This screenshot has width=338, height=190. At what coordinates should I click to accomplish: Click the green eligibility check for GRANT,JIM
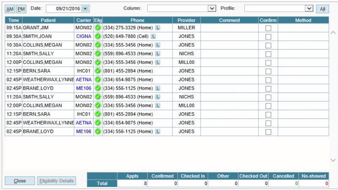(x=98, y=28)
